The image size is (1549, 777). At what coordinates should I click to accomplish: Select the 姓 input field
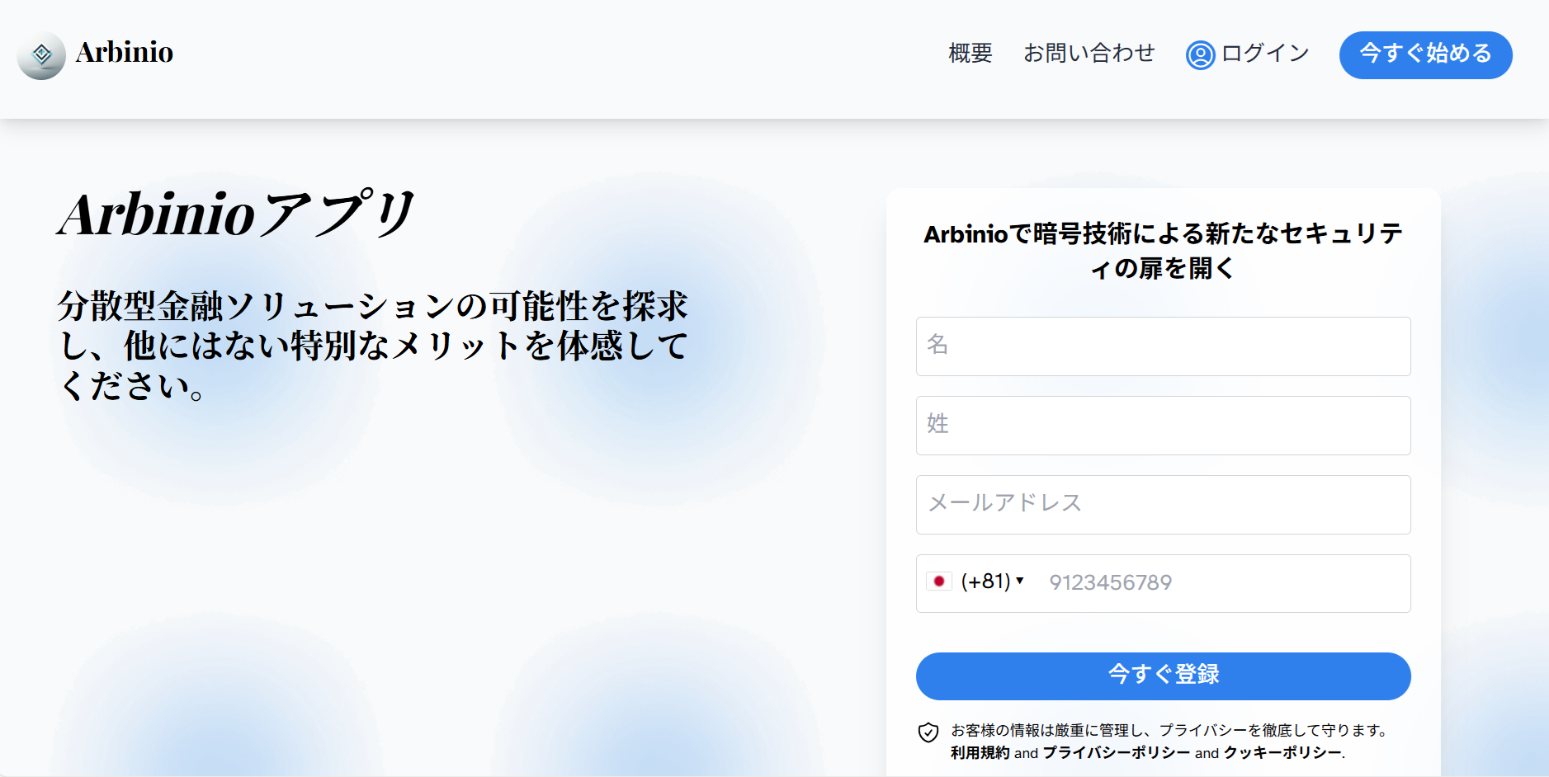(x=1163, y=426)
